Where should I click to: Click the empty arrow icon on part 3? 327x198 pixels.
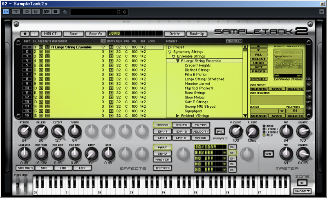tap(111, 56)
